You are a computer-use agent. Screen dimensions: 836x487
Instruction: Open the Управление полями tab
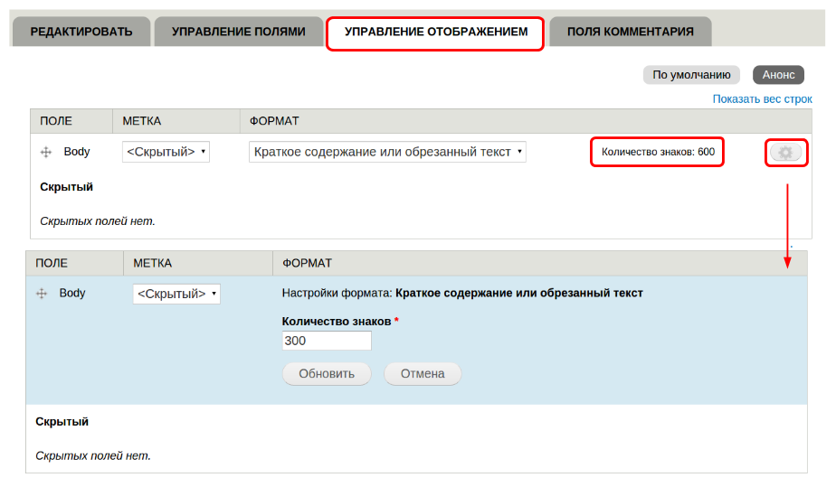pos(238,32)
